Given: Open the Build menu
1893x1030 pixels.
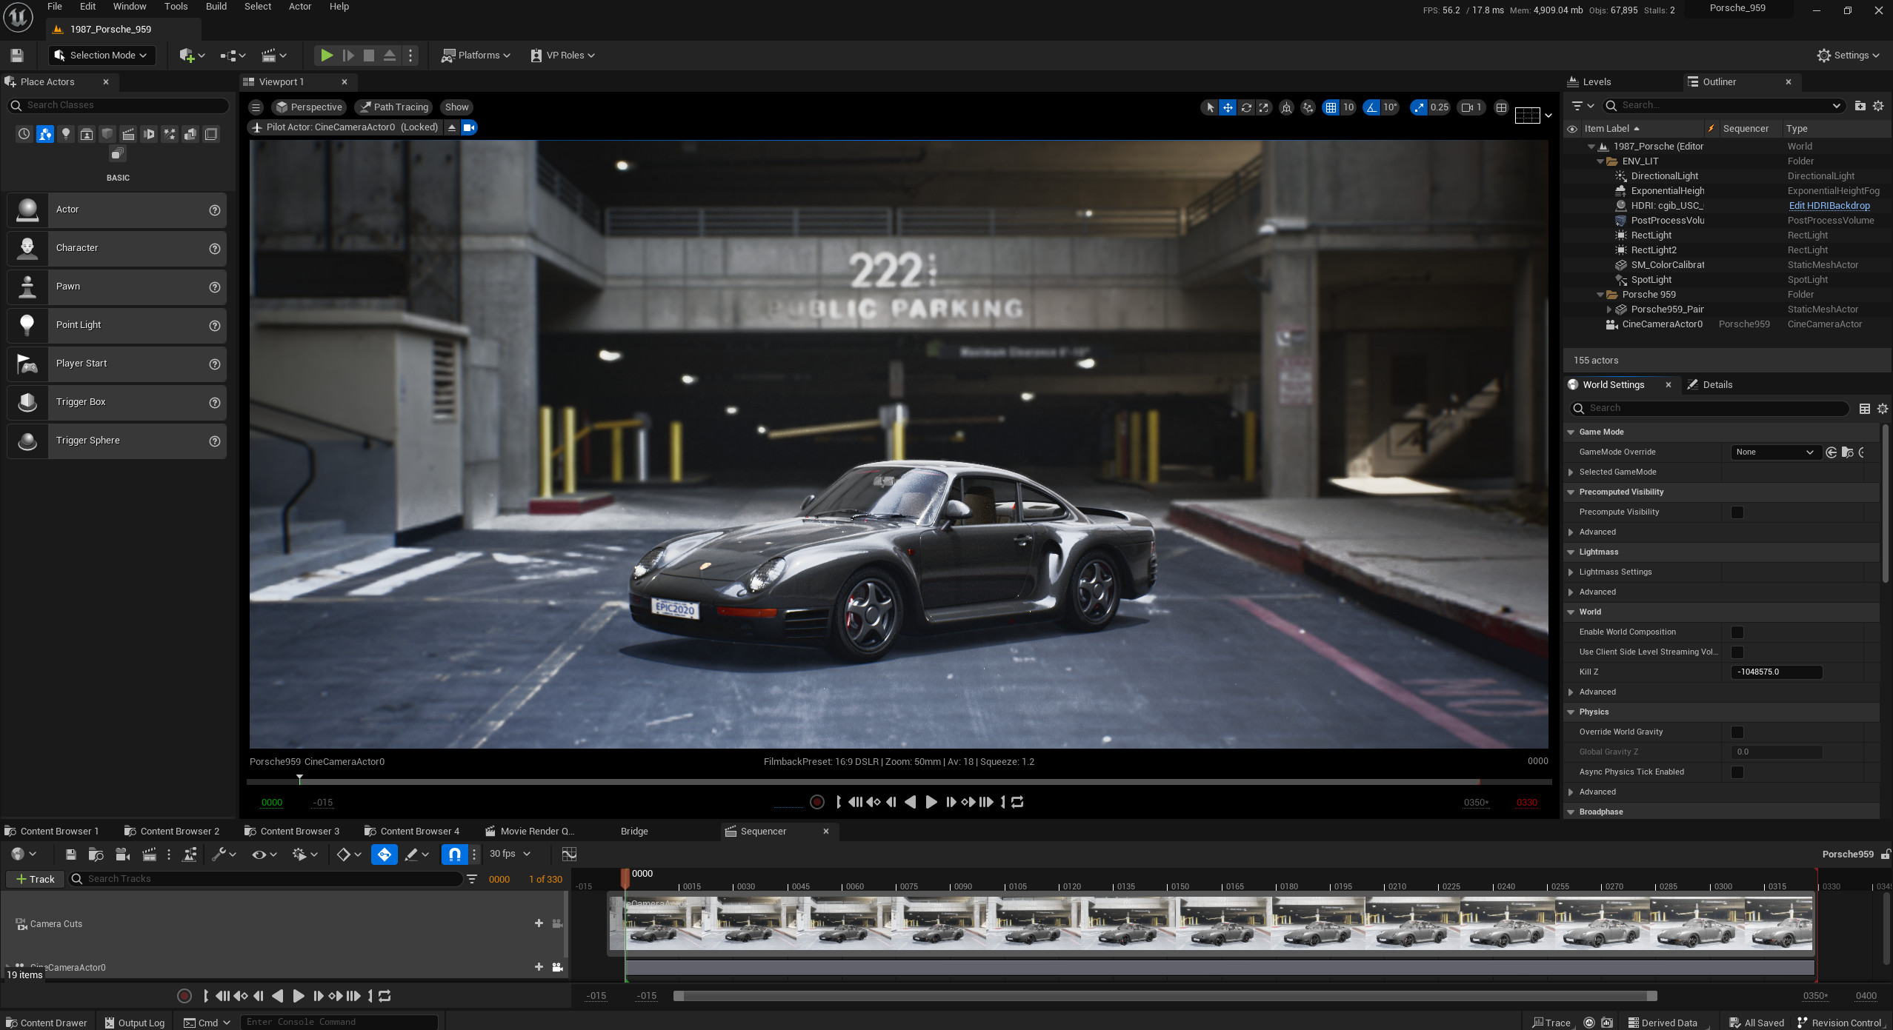Looking at the screenshot, I should pyautogui.click(x=216, y=7).
